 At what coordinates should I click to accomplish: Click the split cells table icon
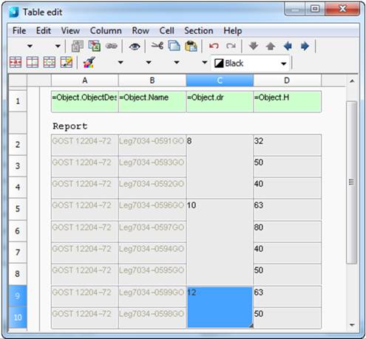50,62
